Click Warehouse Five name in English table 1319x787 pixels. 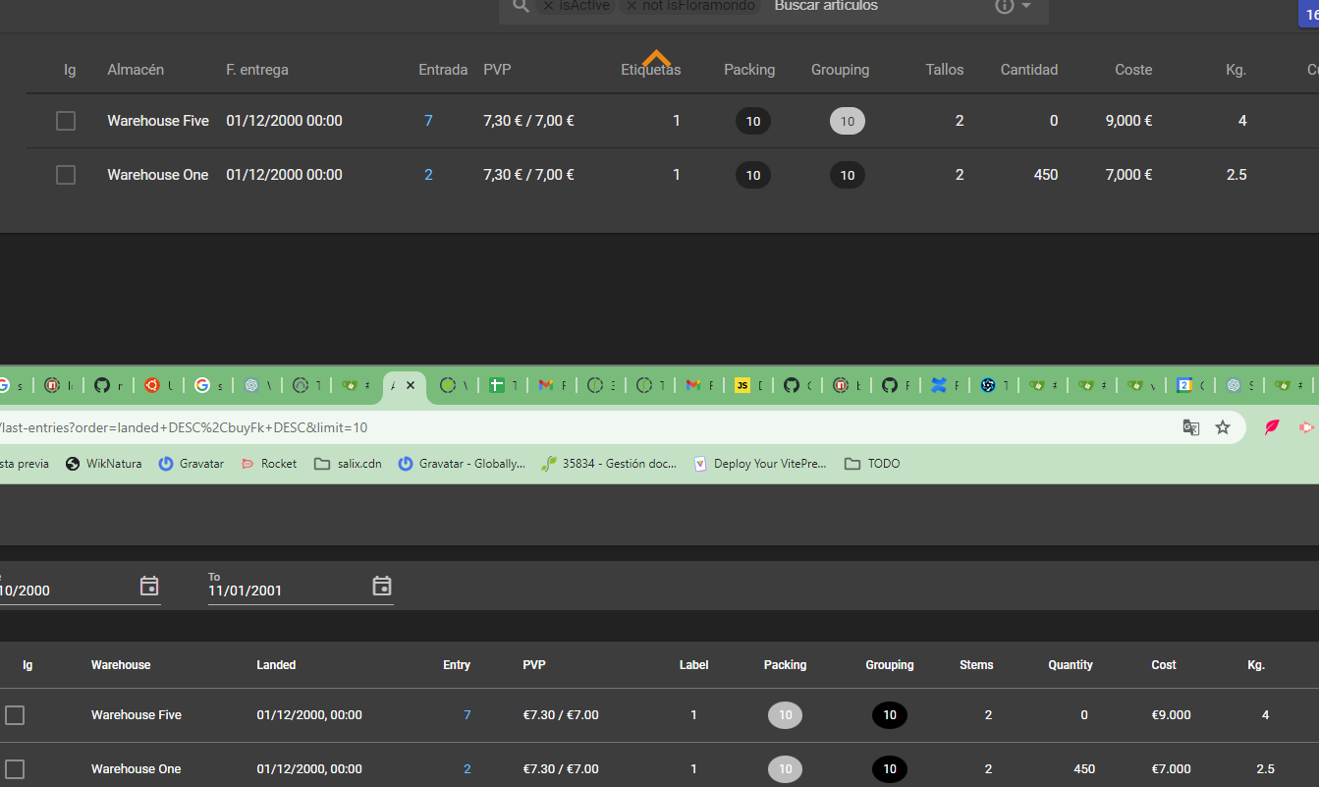tap(137, 715)
